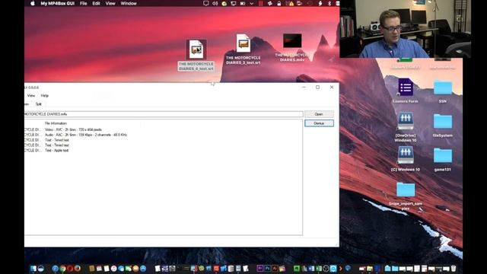Image resolution: width=487 pixels, height=274 pixels.
Task: Open the App Store from the dock
Action: pos(143,269)
